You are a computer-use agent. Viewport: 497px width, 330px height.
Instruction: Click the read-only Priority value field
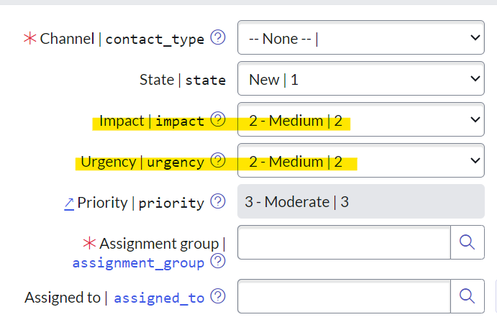tap(360, 202)
